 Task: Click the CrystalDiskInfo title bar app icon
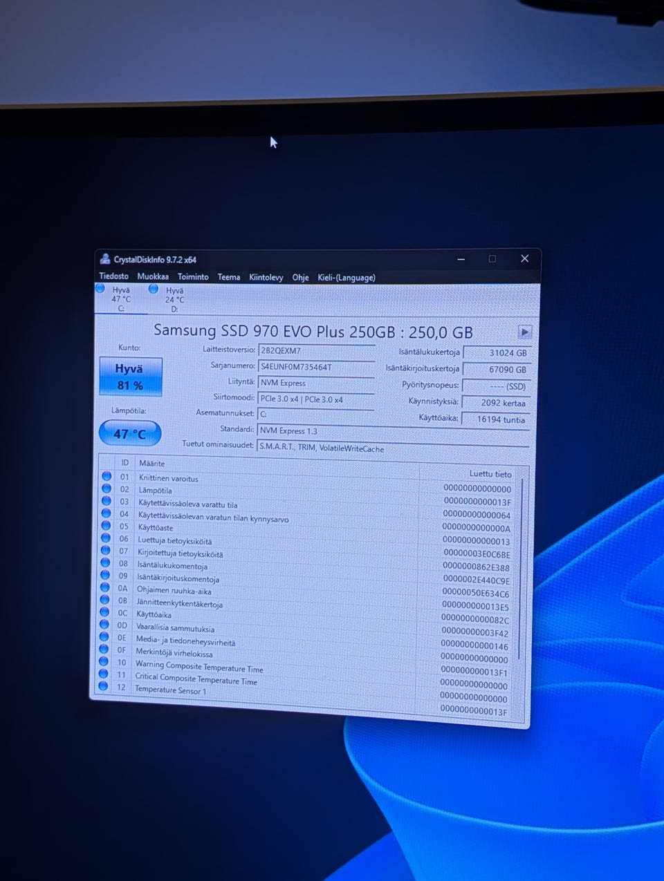pos(105,258)
